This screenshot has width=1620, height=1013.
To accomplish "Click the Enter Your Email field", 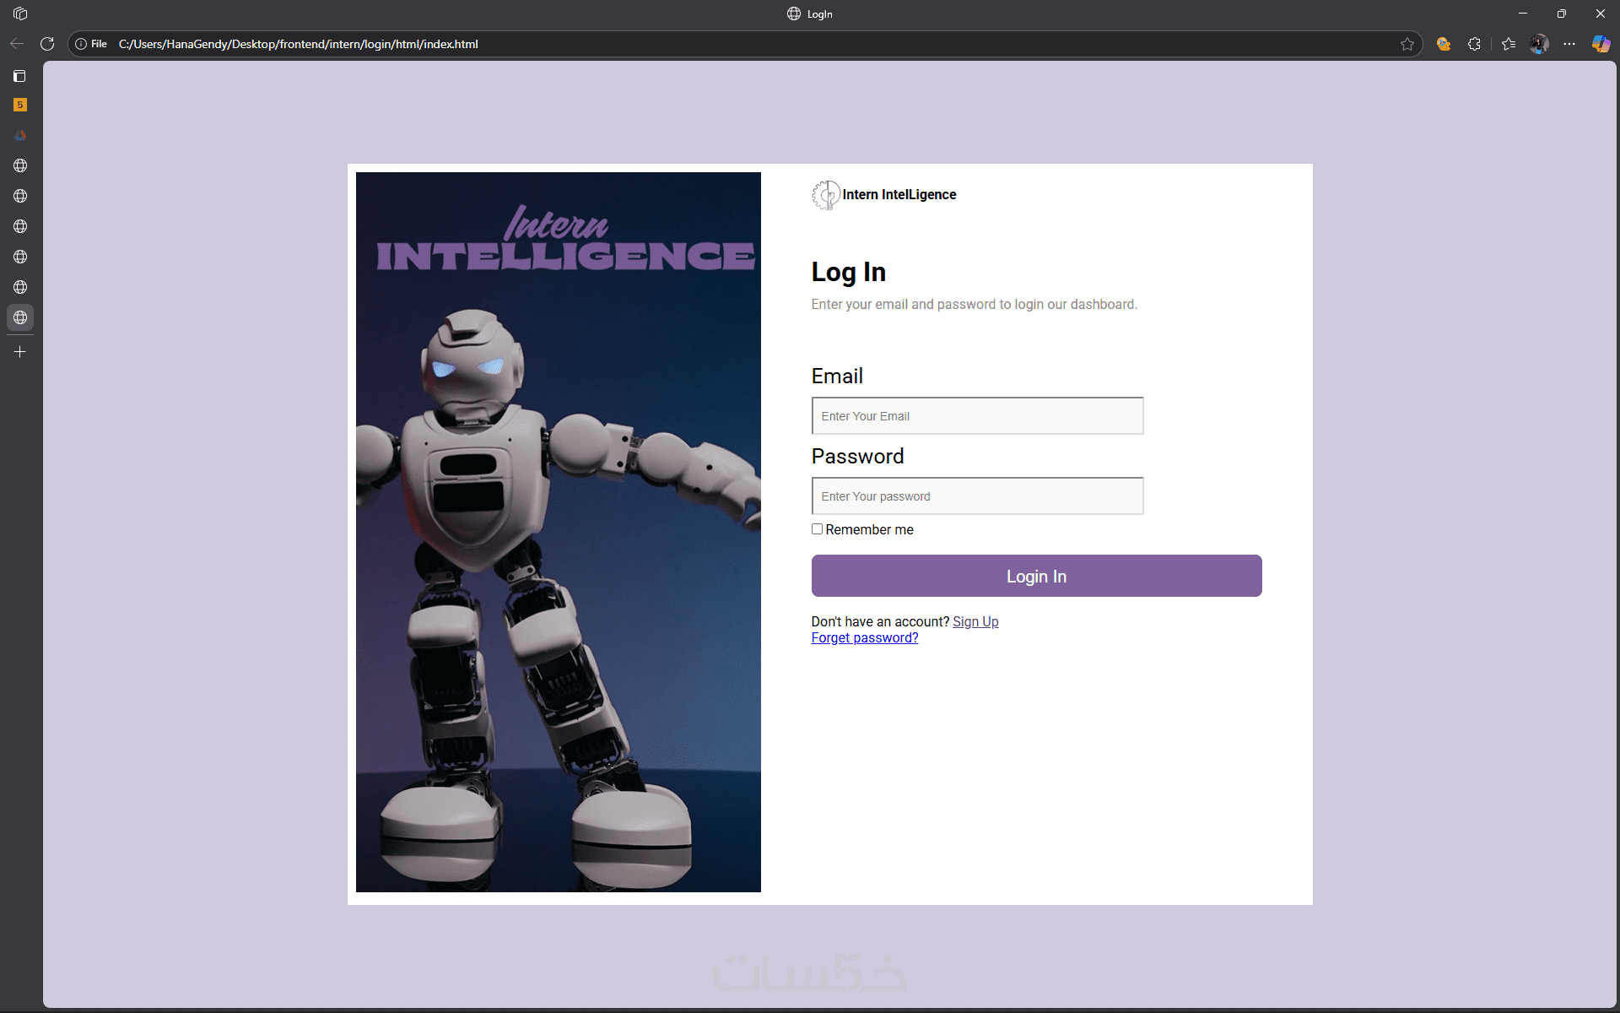I will [x=977, y=416].
